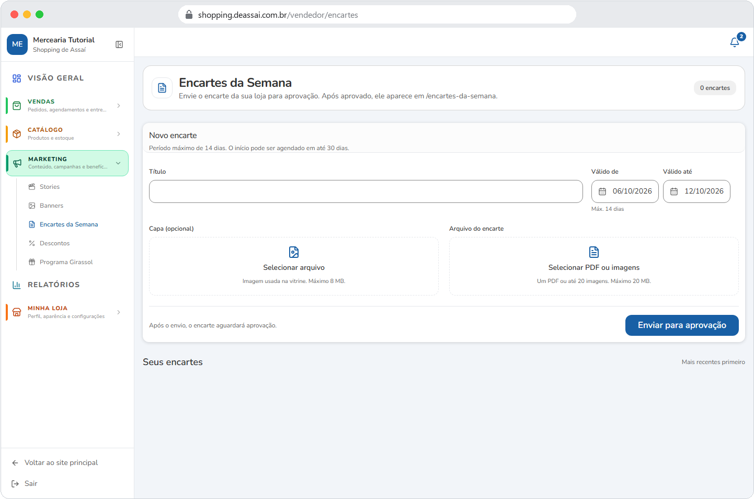Expand the Catálogo section chevron
Image resolution: width=754 pixels, height=499 pixels.
point(119,134)
